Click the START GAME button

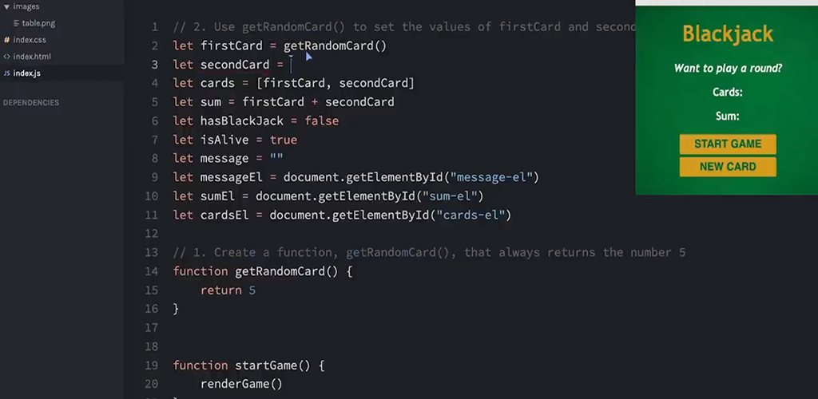pyautogui.click(x=728, y=144)
